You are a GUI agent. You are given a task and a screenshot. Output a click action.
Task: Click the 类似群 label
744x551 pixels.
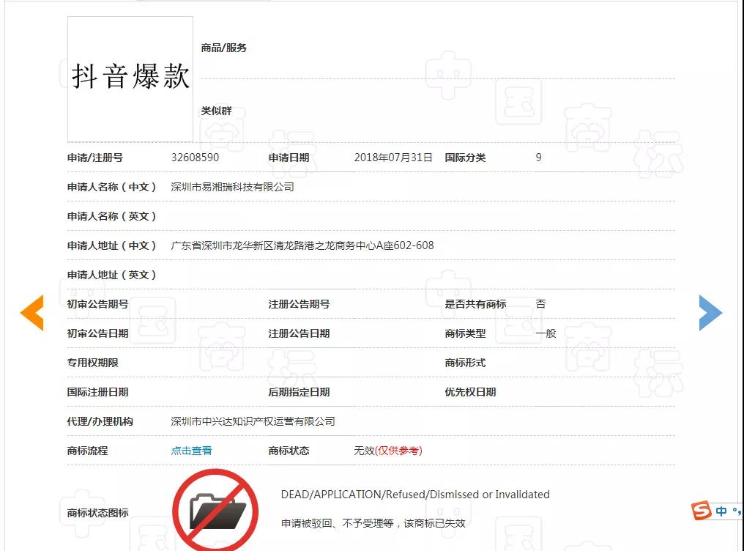(216, 111)
